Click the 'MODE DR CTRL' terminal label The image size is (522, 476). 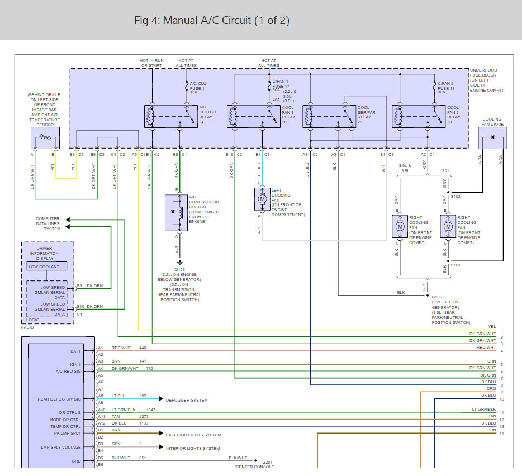coord(65,420)
